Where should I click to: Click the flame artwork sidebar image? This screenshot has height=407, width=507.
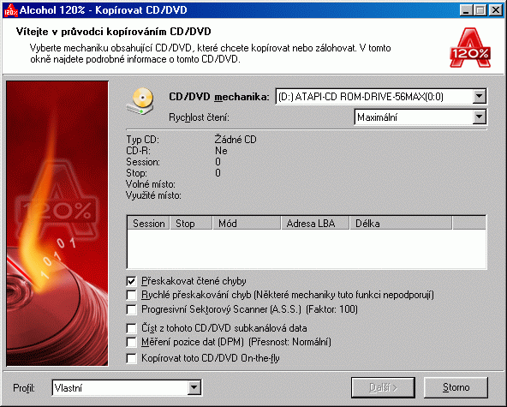57,224
